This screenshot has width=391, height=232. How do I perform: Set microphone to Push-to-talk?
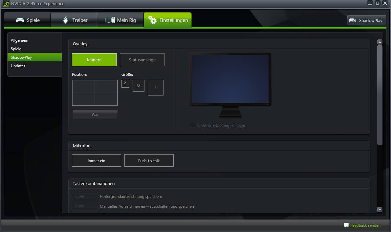pos(149,160)
